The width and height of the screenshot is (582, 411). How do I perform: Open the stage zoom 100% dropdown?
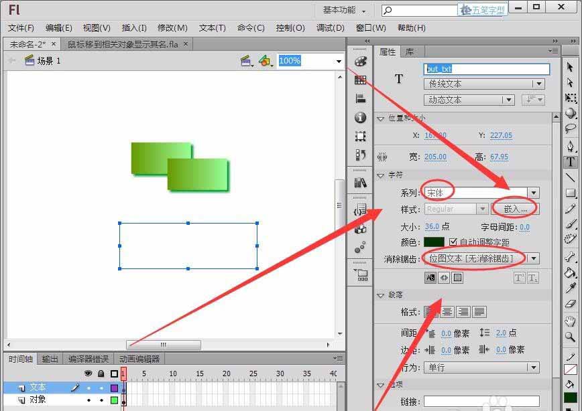coord(339,61)
